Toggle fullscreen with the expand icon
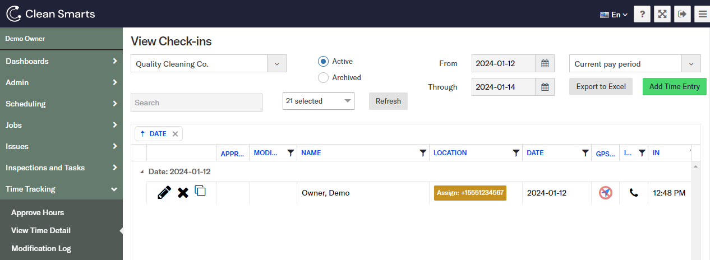The height and width of the screenshot is (260, 710). point(662,15)
